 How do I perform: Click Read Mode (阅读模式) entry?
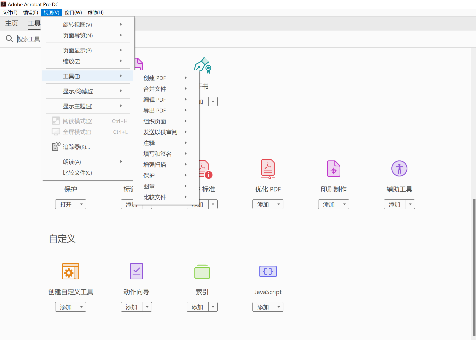(88, 121)
